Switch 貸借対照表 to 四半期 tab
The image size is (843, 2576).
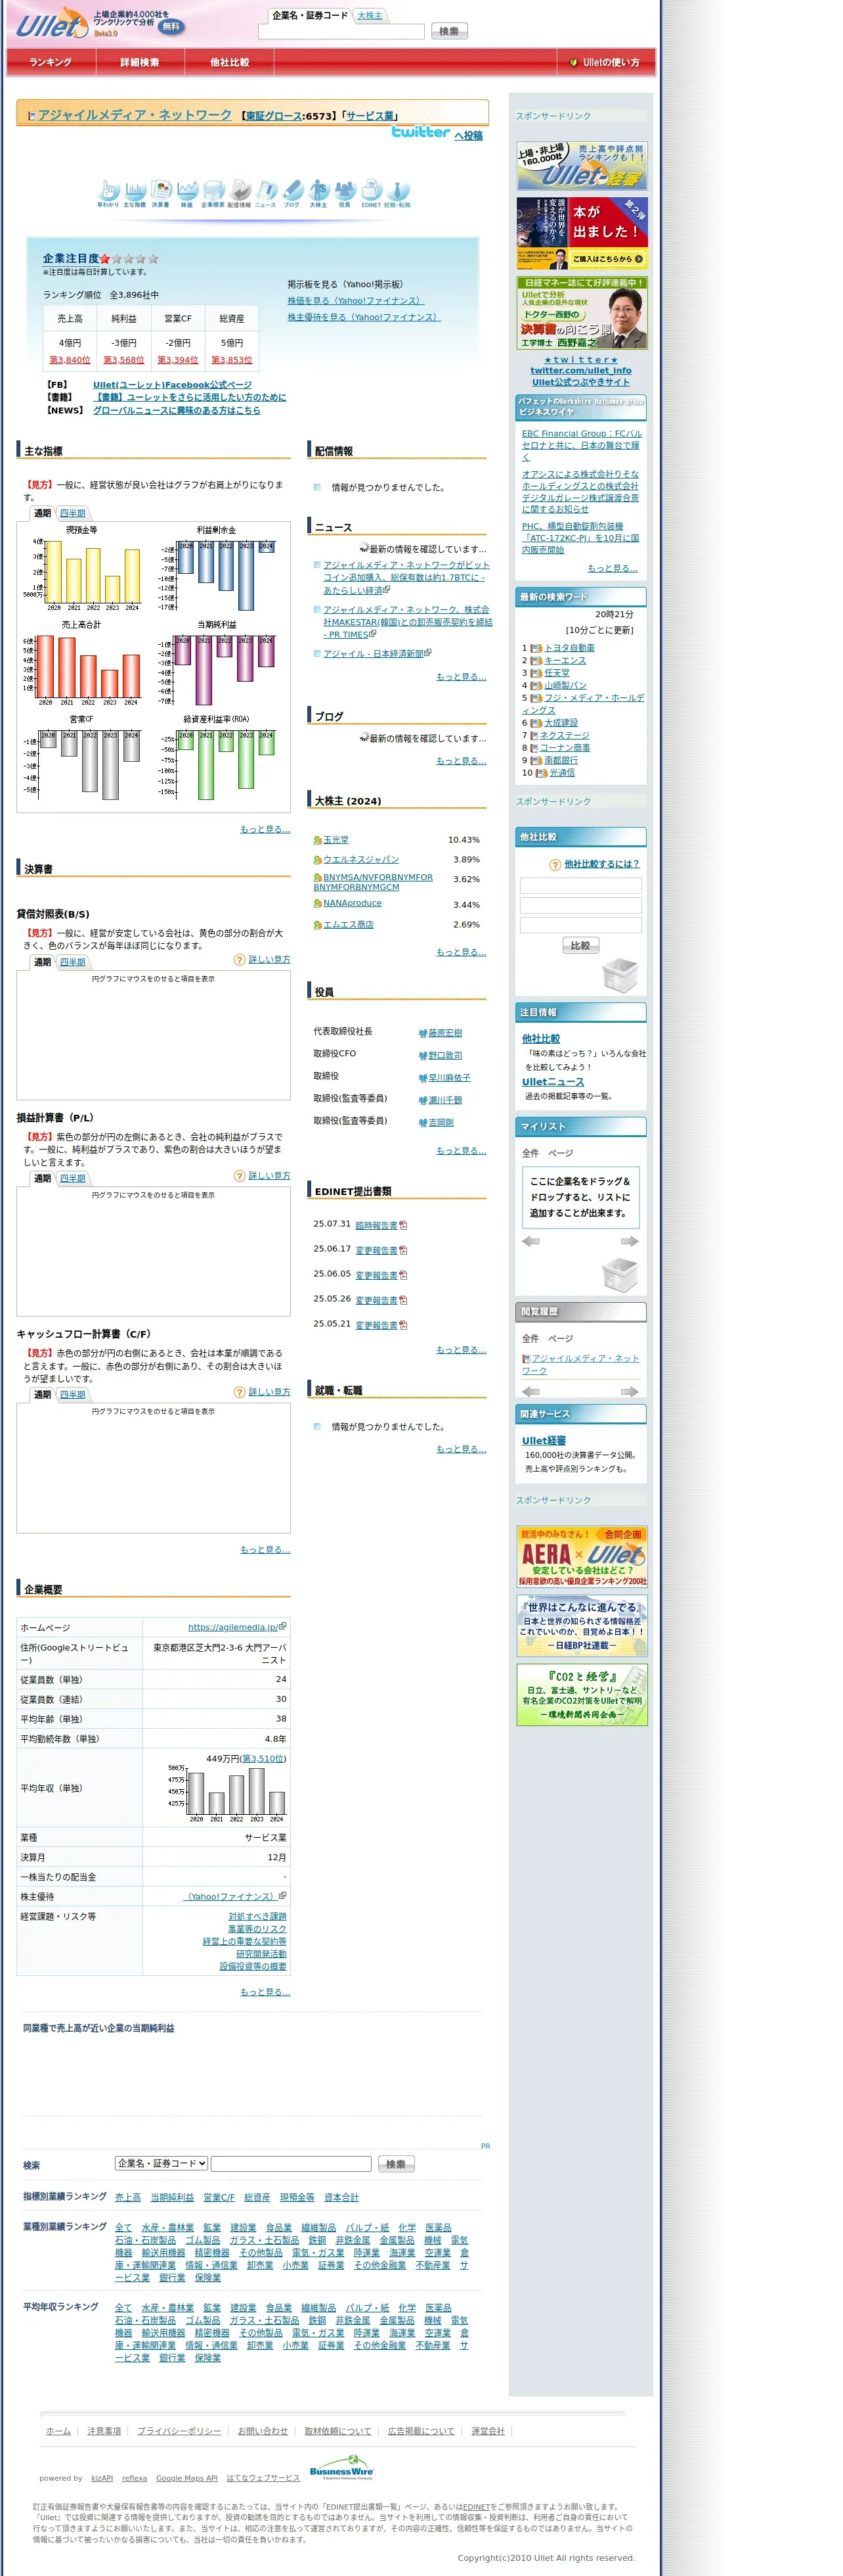click(72, 962)
